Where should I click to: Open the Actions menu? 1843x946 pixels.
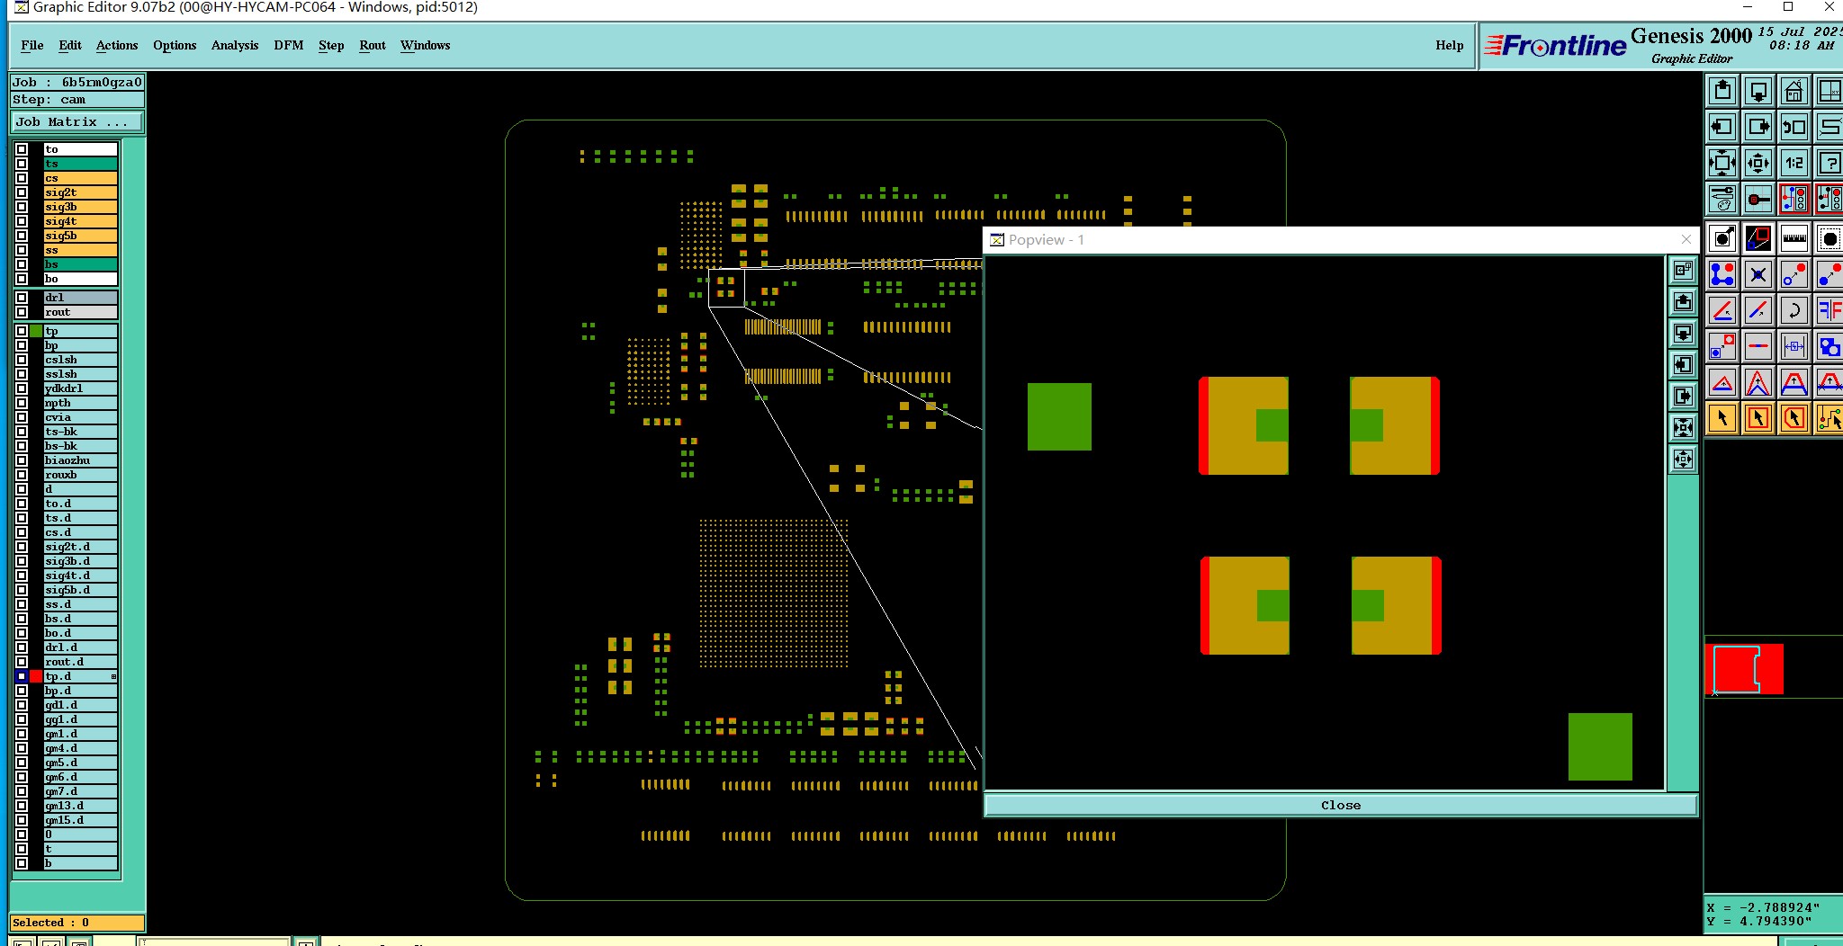coord(117,45)
